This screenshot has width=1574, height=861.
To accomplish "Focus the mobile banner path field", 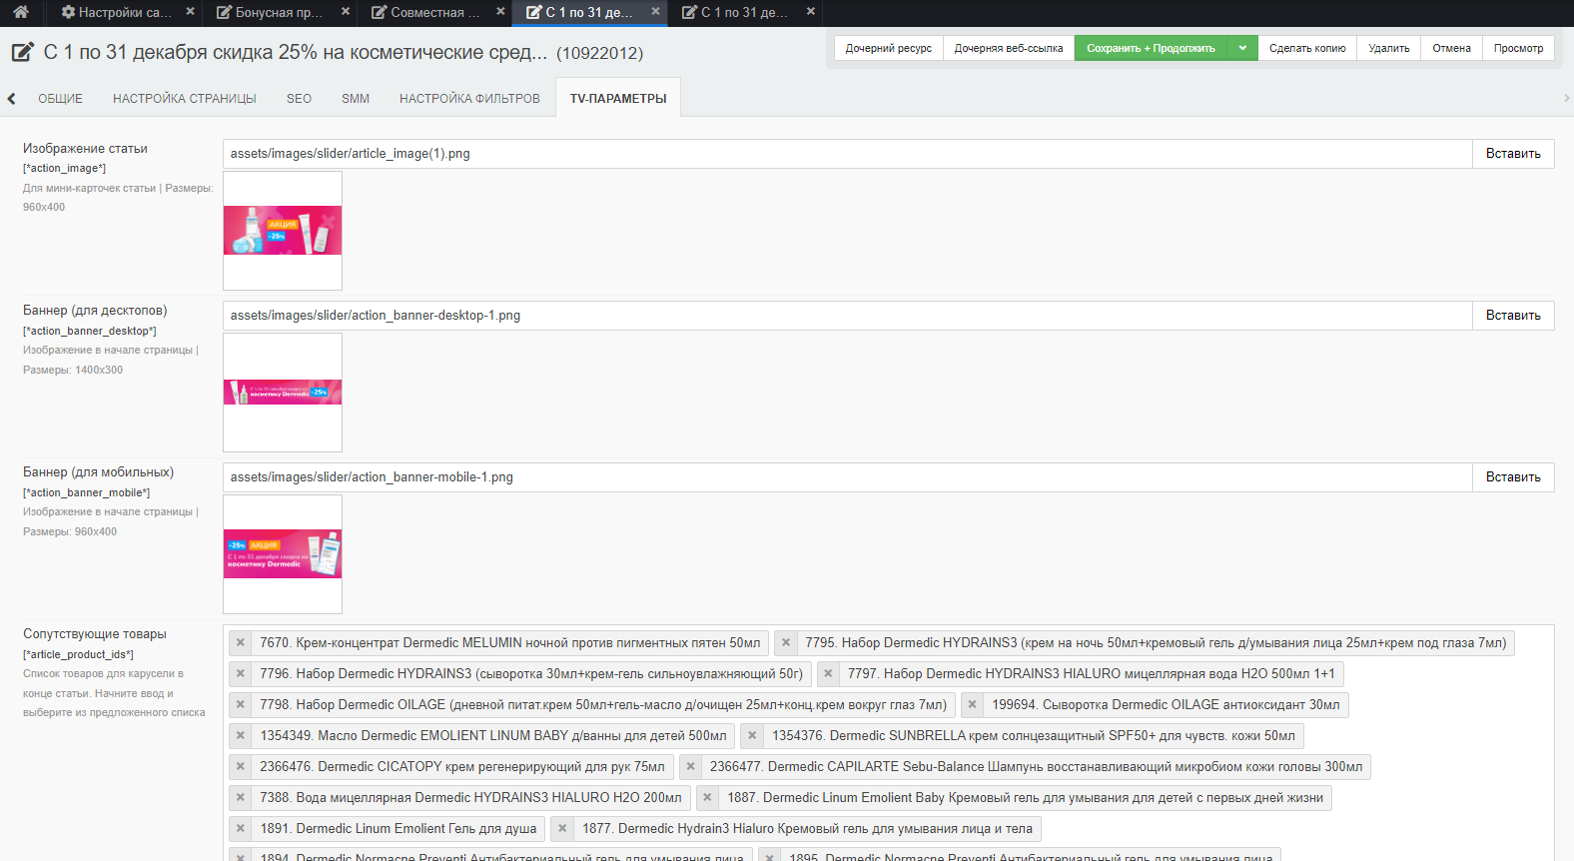I will tap(847, 477).
